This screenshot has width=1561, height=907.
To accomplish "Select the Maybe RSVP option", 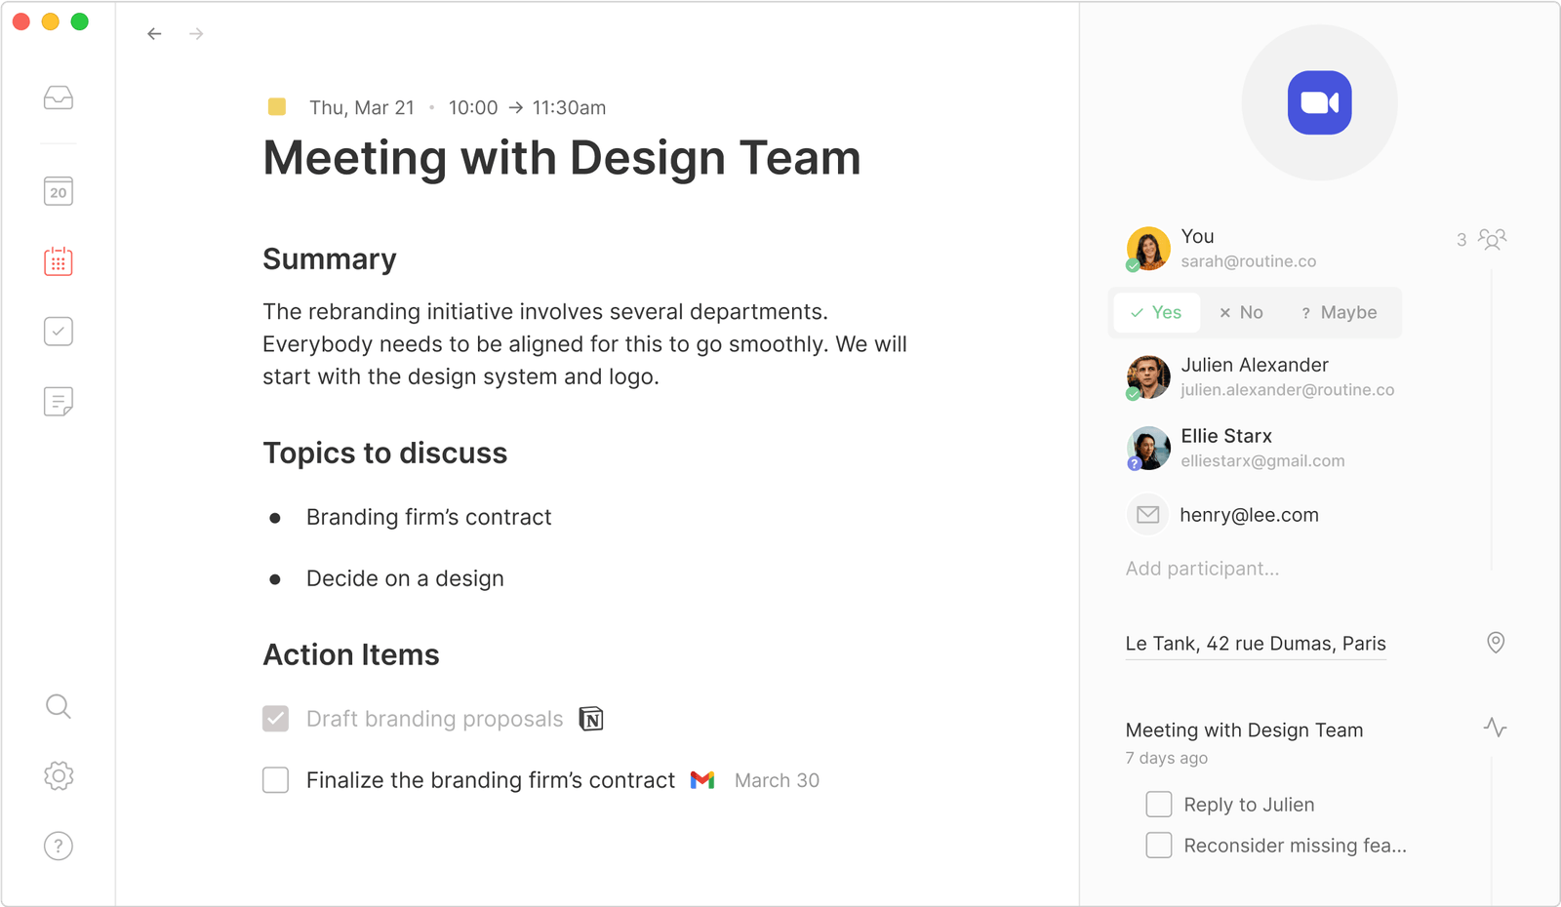I will 1340,312.
